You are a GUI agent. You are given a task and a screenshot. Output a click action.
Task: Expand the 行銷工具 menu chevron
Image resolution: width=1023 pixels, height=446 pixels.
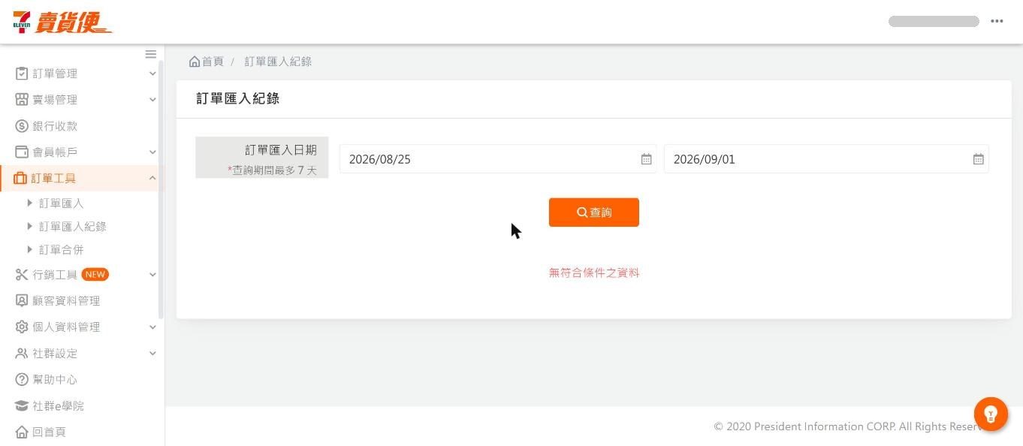point(152,275)
